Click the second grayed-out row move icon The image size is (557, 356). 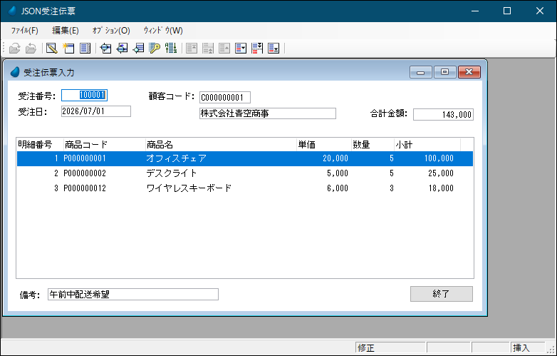pos(208,48)
